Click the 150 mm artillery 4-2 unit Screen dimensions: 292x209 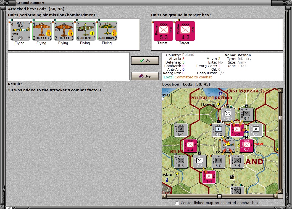click(x=219, y=130)
